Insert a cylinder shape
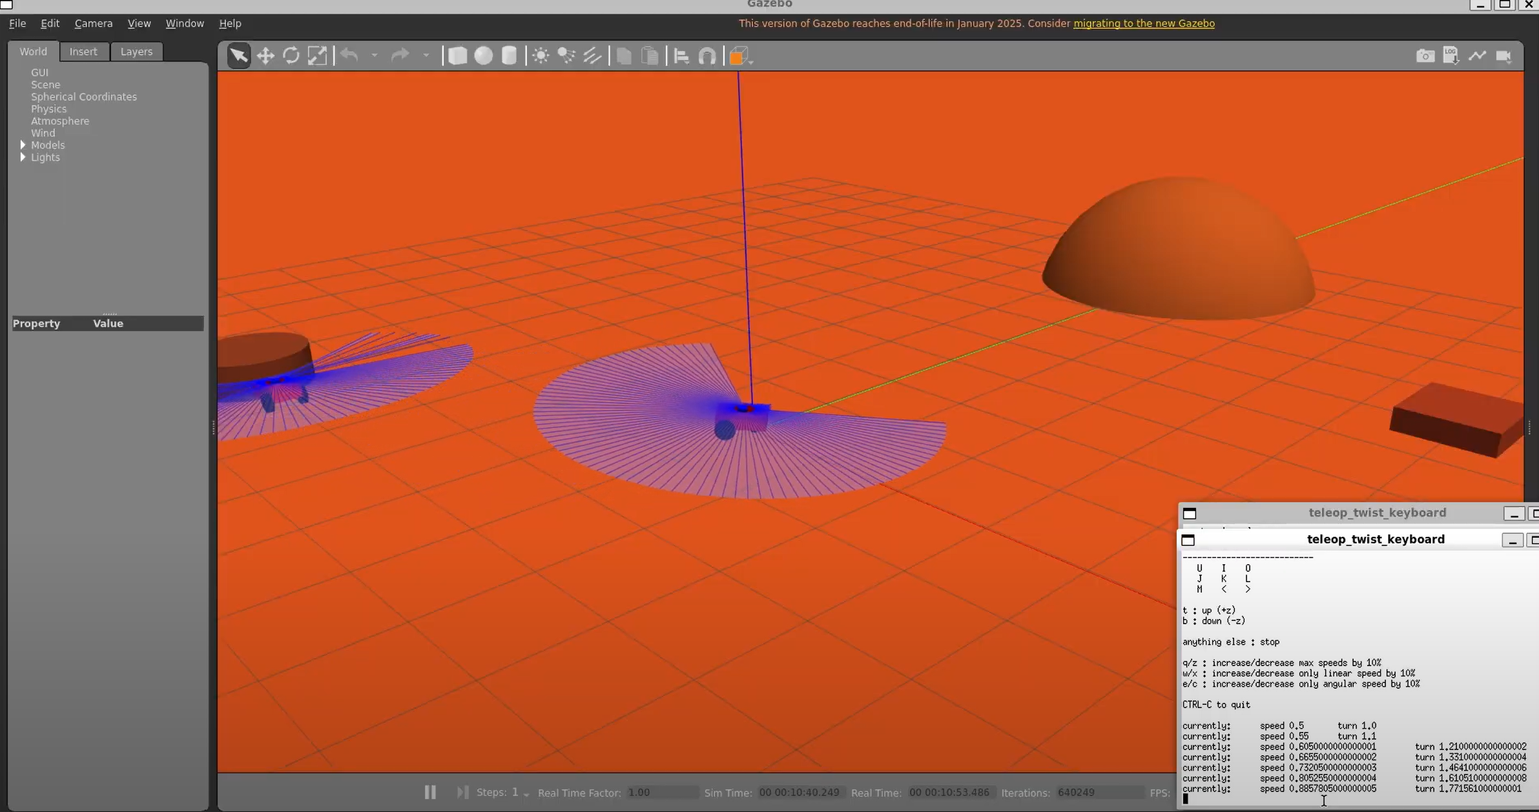This screenshot has height=812, width=1539. 509,56
